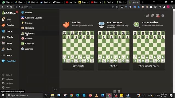Click the vs Computer chessboard thumbnail
The image size is (175, 98).
pyautogui.click(x=114, y=47)
